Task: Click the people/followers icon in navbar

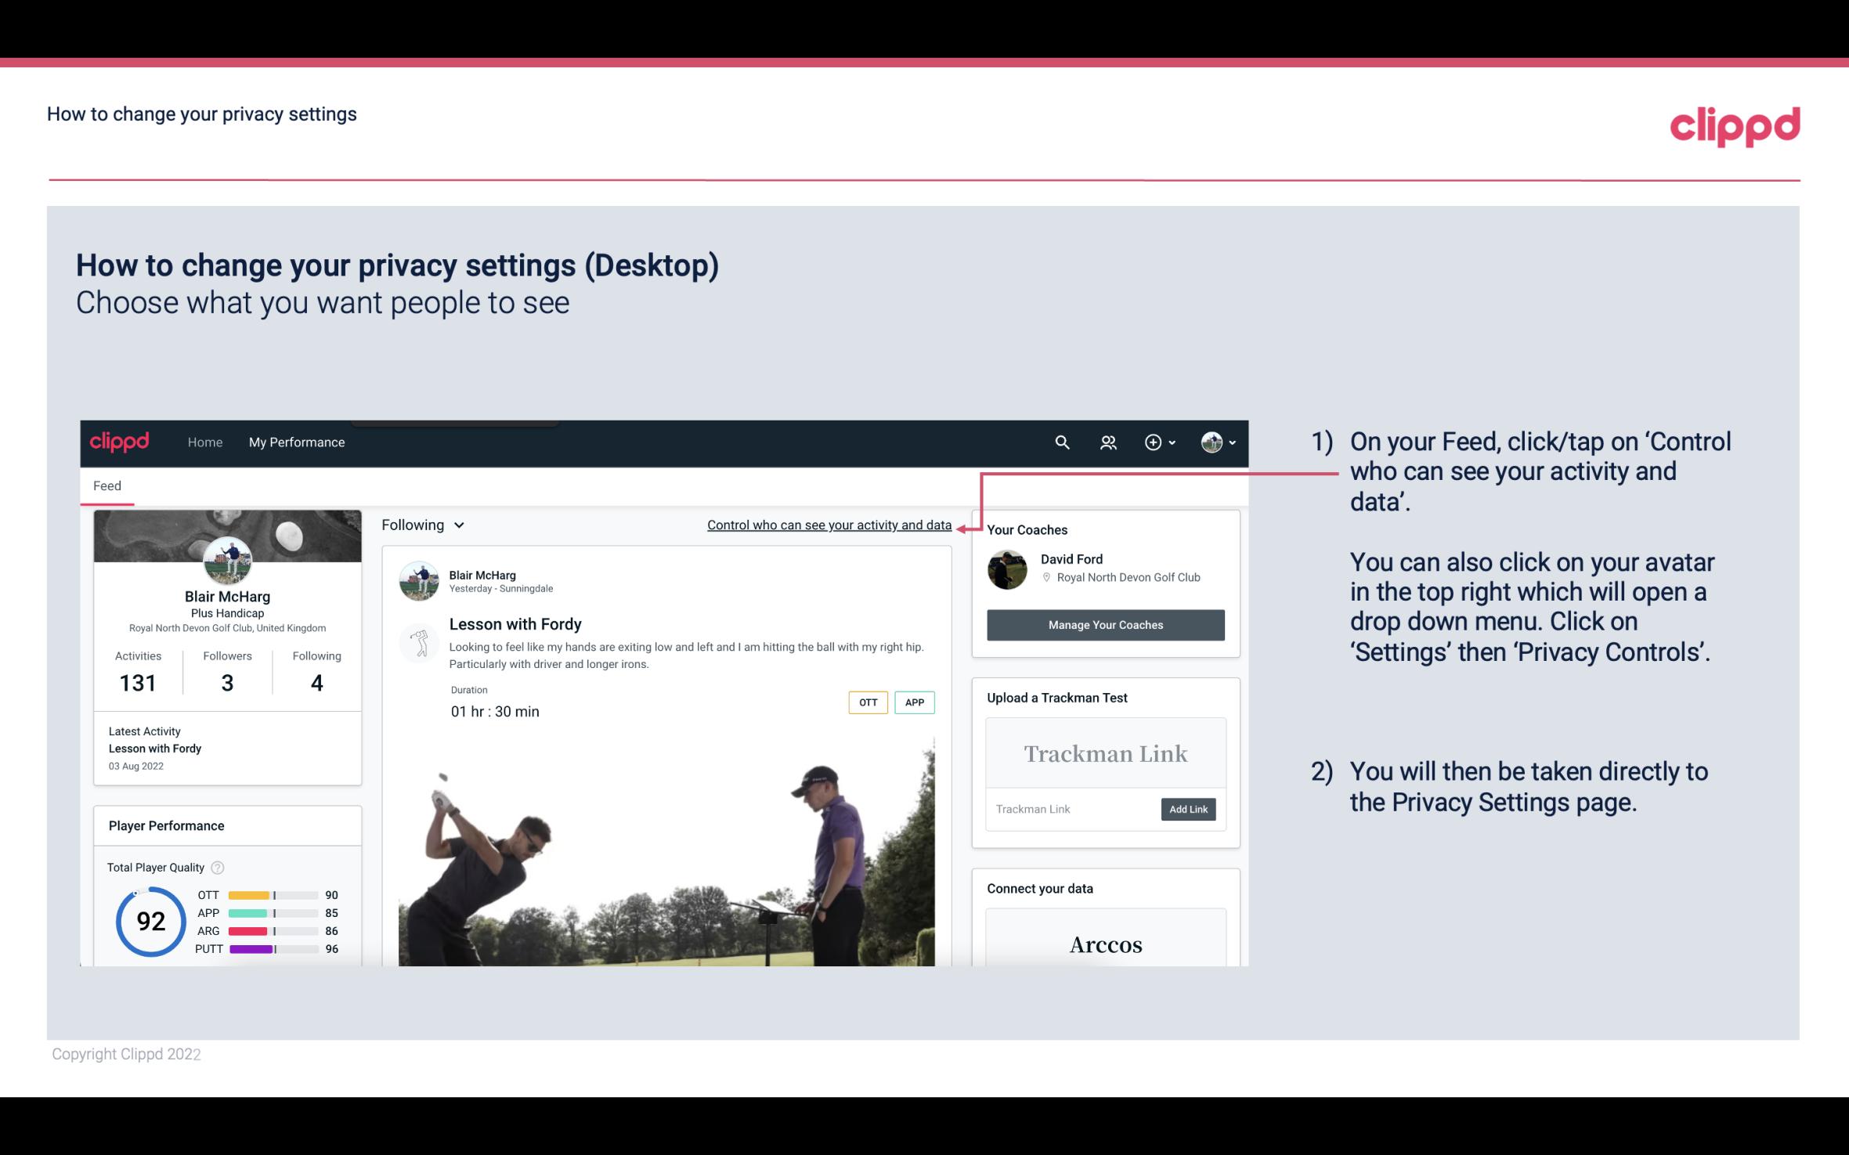Action: [1107, 442]
